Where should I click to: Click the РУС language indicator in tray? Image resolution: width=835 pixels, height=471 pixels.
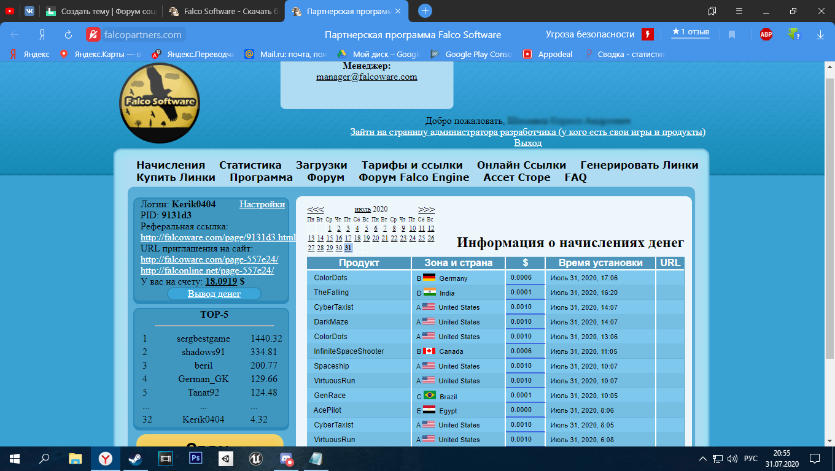[751, 459]
